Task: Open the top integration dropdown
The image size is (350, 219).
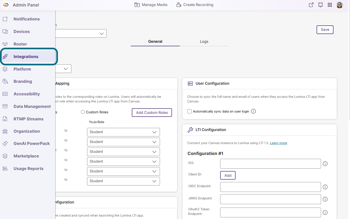Action: tap(81, 34)
